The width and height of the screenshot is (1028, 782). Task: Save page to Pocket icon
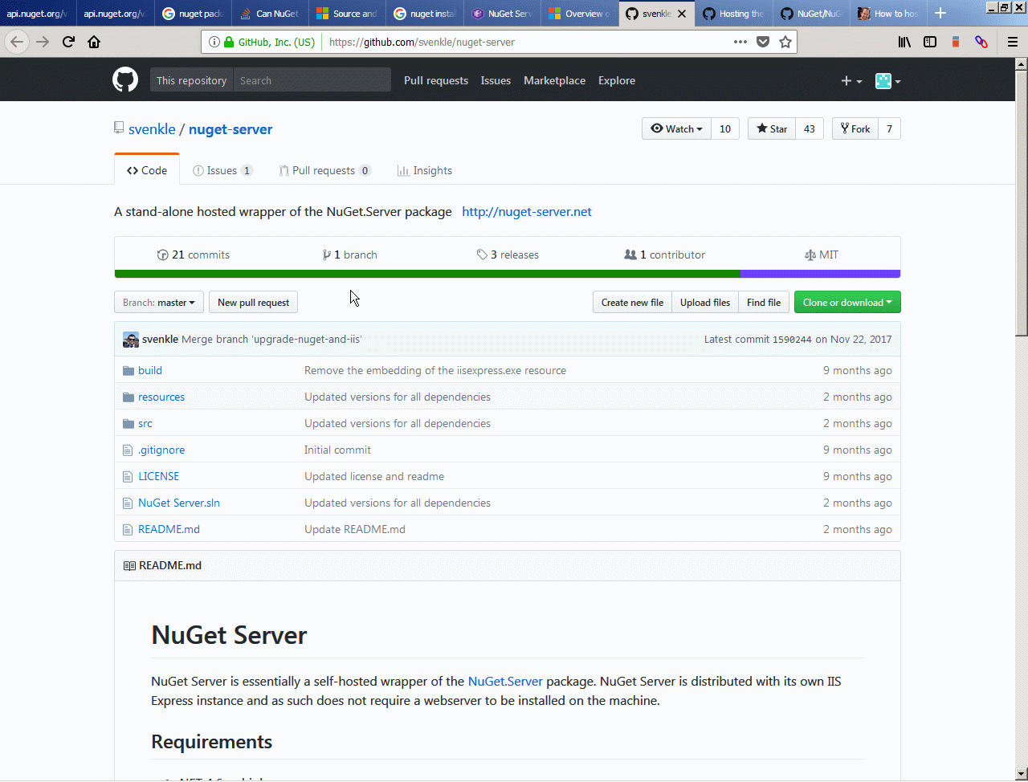point(763,42)
